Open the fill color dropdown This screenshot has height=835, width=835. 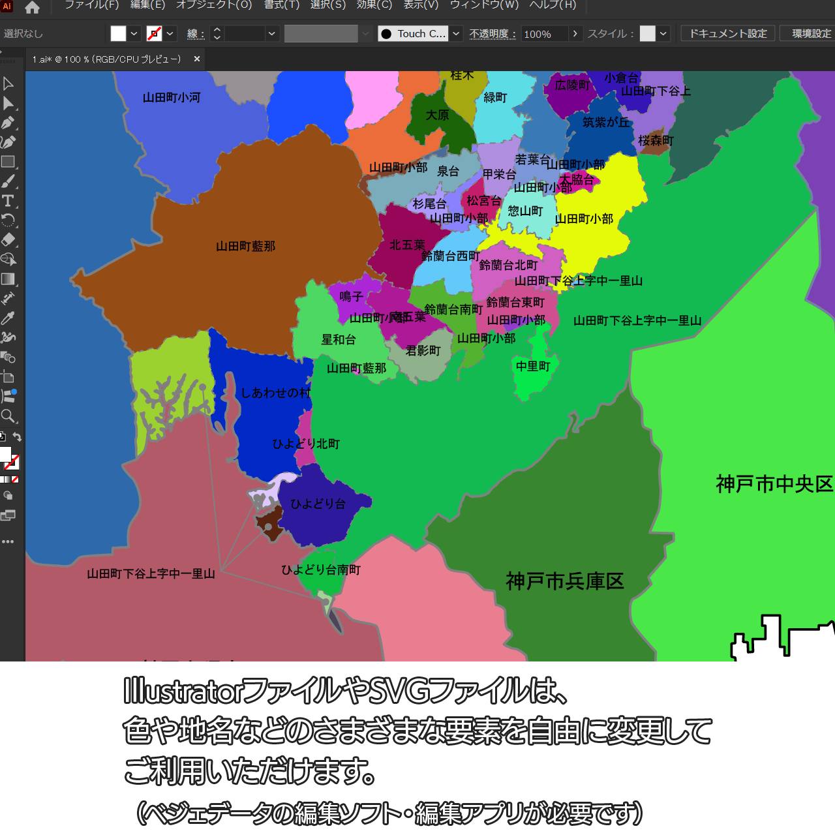click(134, 34)
